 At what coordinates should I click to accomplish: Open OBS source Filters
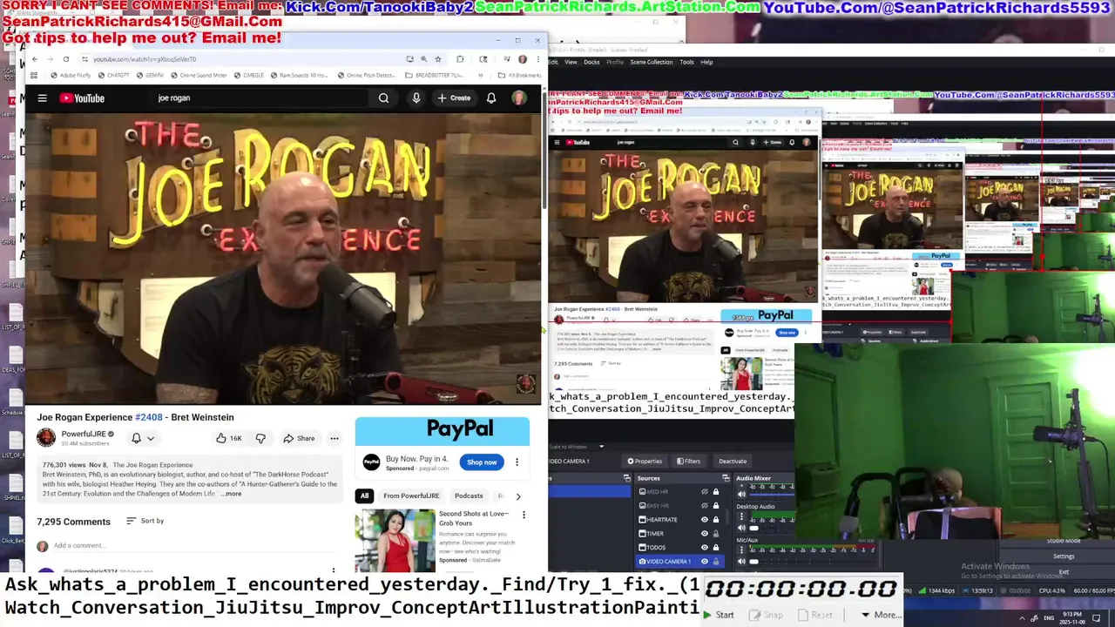pyautogui.click(x=687, y=462)
